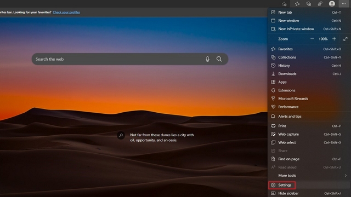Open Microsoft Rewards menu entry
The height and width of the screenshot is (197, 351).
click(309, 99)
